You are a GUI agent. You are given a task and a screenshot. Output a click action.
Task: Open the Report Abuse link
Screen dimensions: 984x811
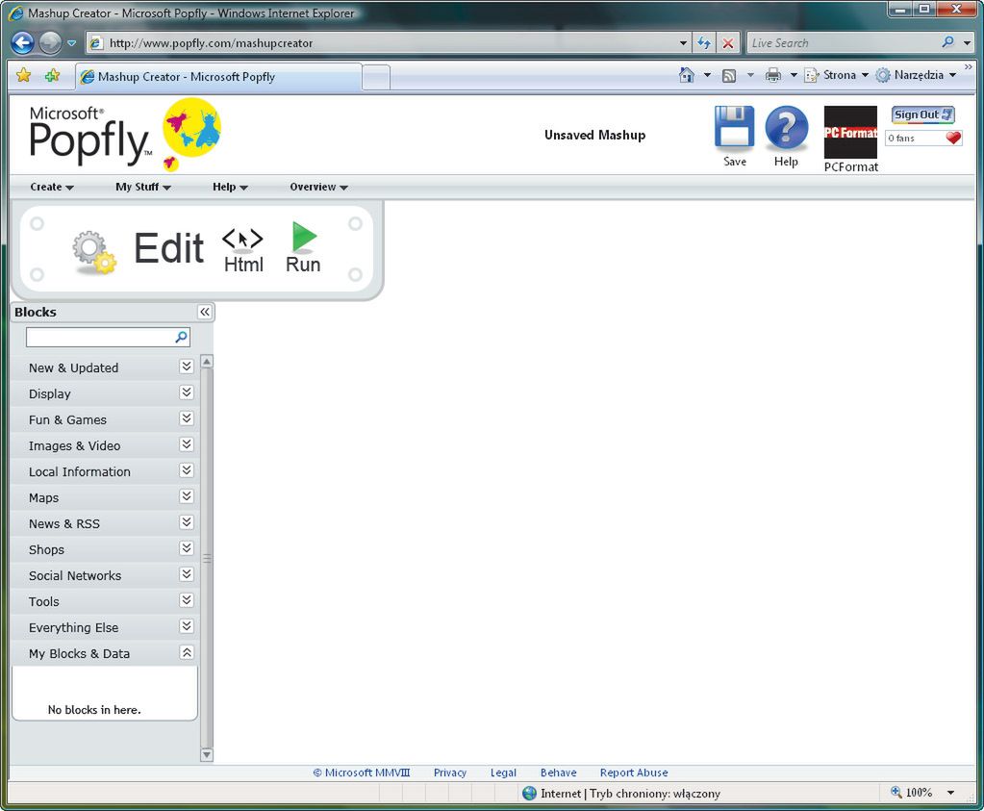pyautogui.click(x=634, y=773)
